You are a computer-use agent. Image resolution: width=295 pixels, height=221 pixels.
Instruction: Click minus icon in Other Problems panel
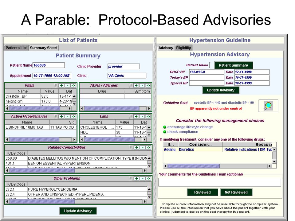pos(142,179)
